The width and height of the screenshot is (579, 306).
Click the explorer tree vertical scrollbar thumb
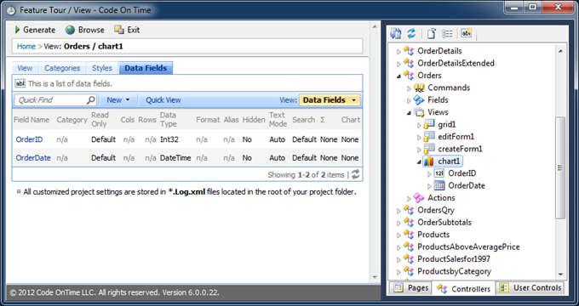(560, 167)
